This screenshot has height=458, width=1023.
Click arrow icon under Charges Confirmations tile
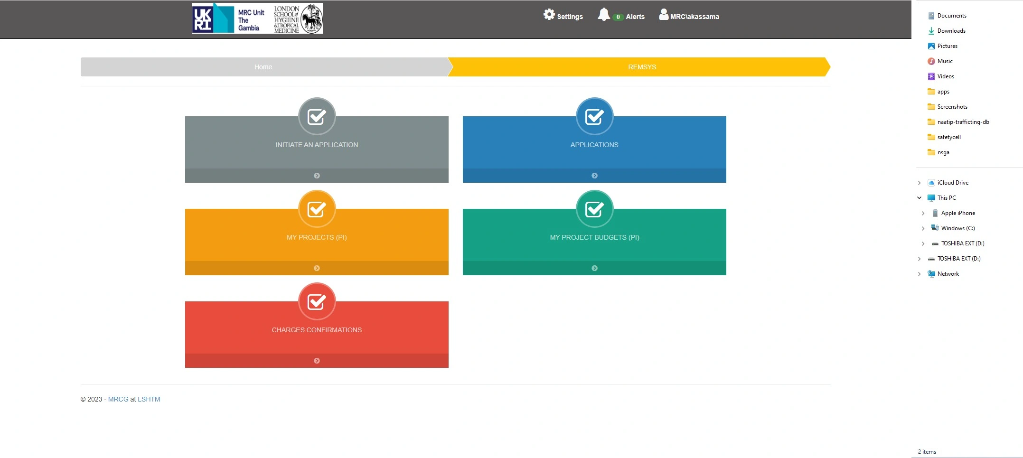[x=317, y=361]
